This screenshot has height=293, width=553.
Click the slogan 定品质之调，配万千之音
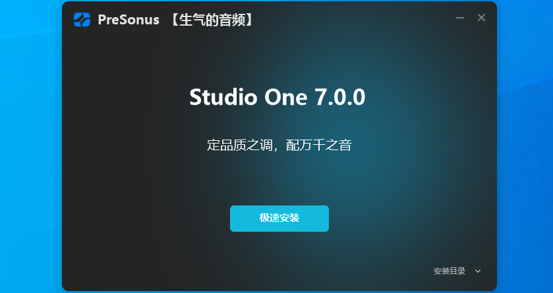pos(279,145)
